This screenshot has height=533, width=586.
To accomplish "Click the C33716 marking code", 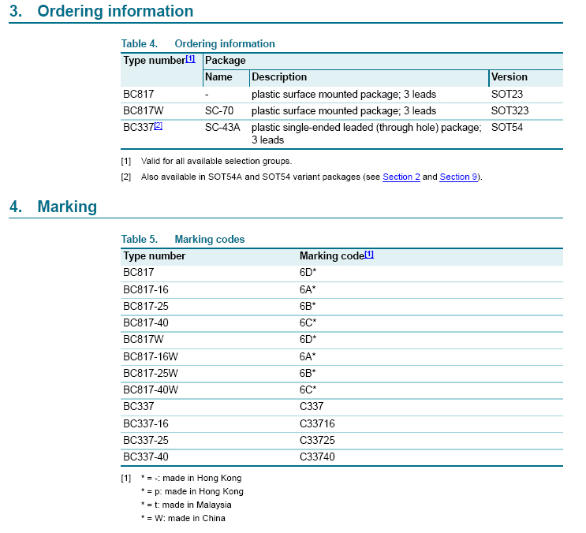I will [x=317, y=423].
